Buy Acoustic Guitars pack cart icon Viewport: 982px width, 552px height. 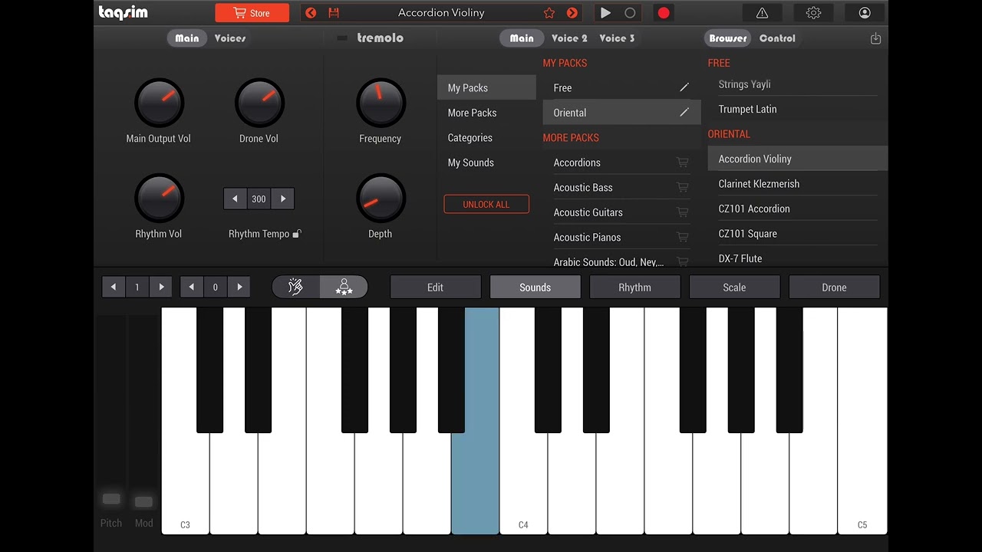682,212
